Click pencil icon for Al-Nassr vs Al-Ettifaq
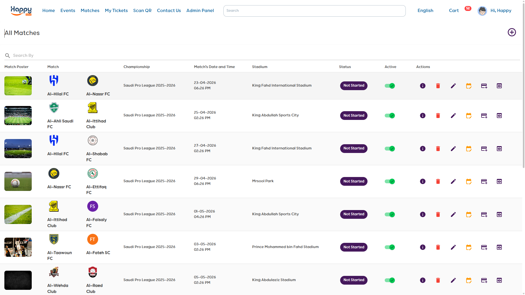525x295 pixels. [x=453, y=181]
